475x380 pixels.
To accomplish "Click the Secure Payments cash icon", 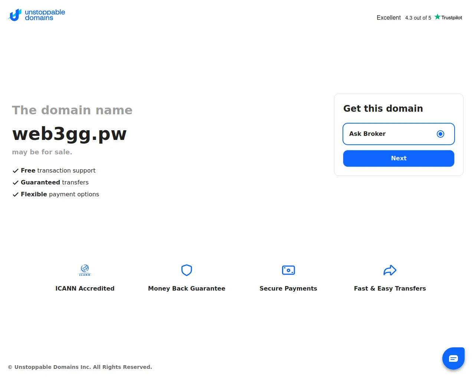I will tap(288, 270).
